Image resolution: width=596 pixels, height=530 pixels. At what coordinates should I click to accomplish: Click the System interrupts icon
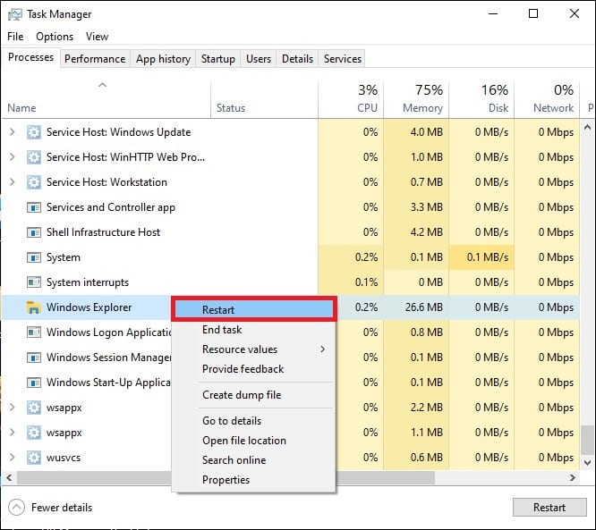click(x=34, y=282)
